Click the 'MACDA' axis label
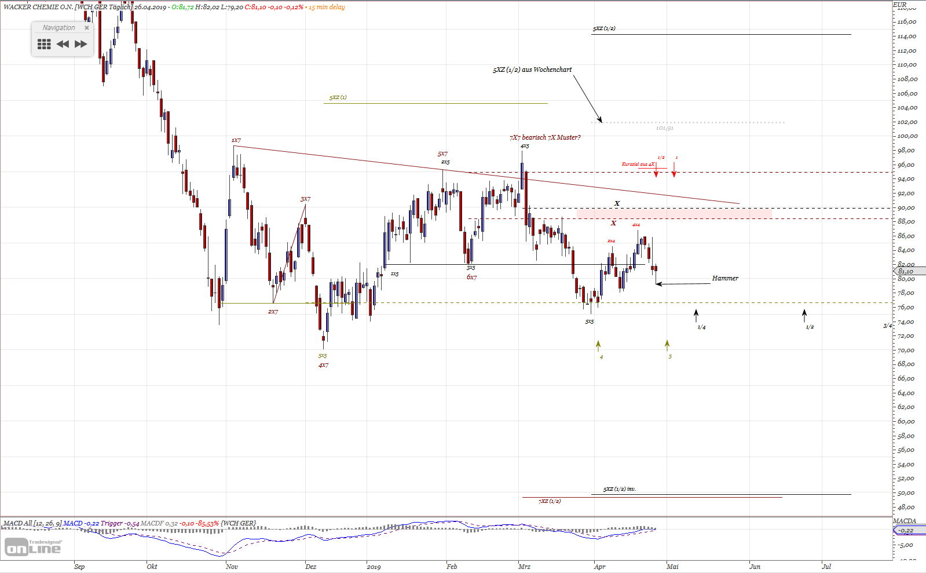This screenshot has width=926, height=573. point(905,521)
